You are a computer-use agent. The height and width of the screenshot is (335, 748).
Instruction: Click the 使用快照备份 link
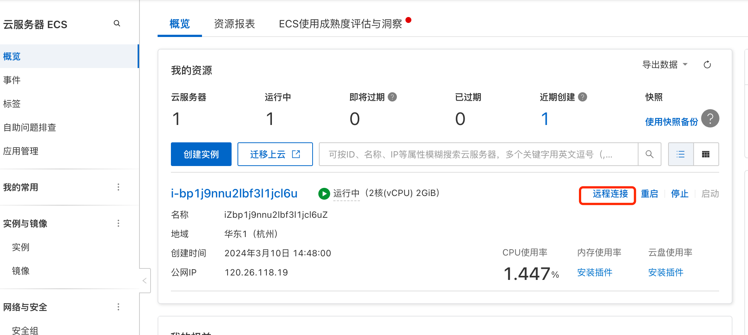click(671, 122)
